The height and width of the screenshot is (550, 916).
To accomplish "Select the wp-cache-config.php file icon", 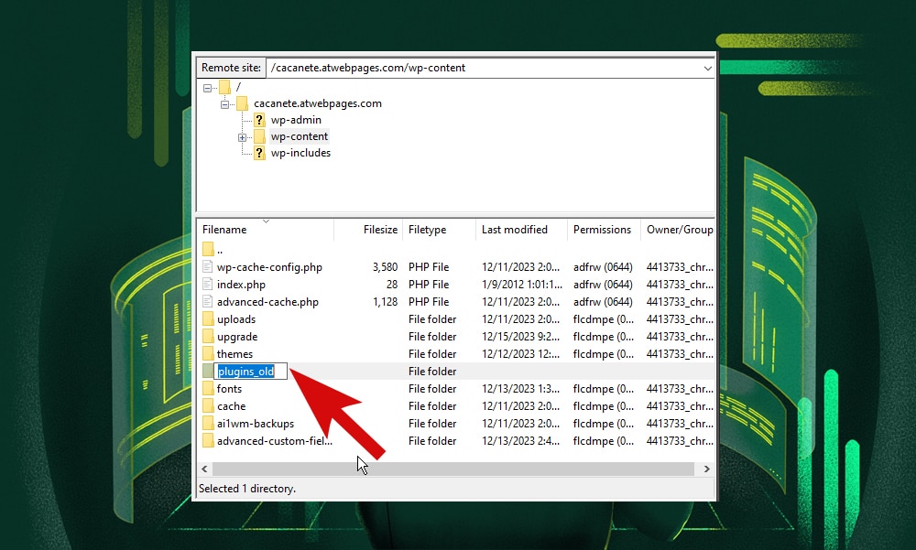I will (208, 266).
